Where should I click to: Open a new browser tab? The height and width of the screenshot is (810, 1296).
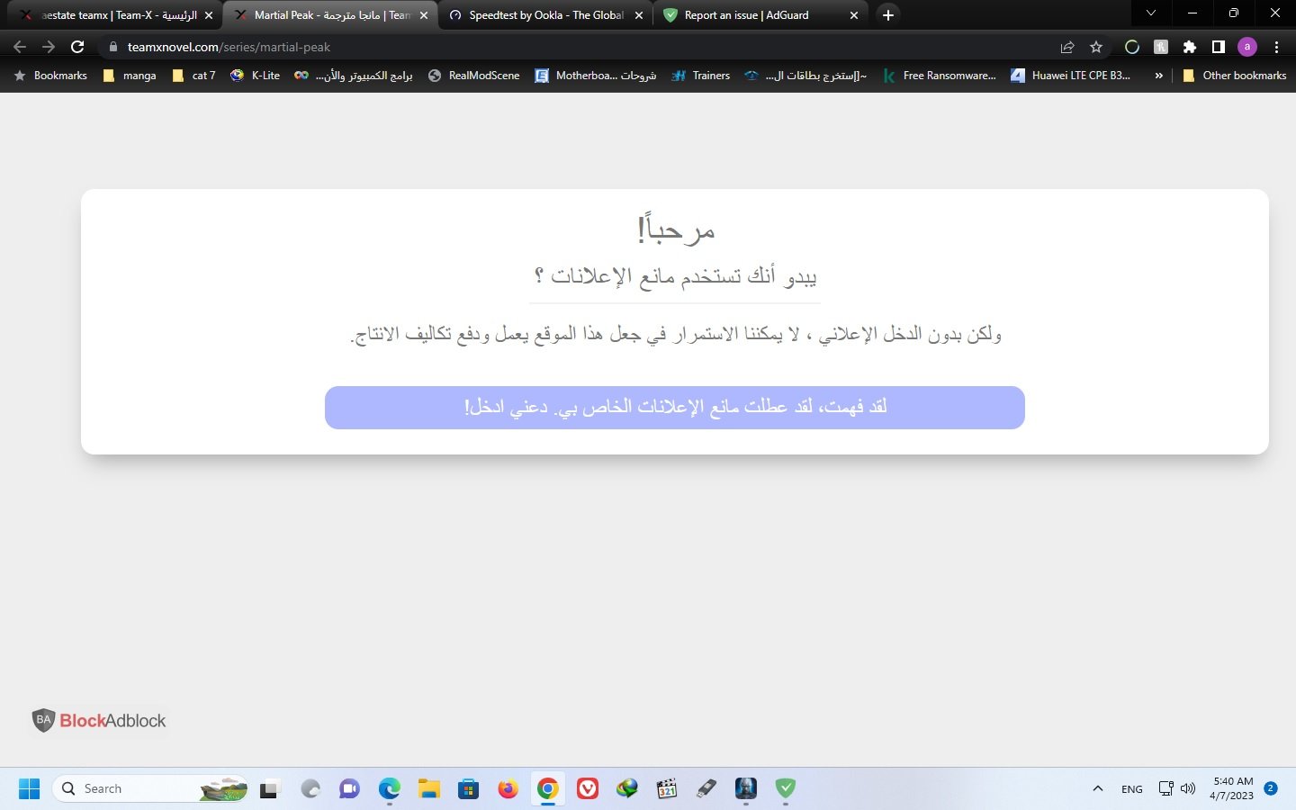point(887,15)
